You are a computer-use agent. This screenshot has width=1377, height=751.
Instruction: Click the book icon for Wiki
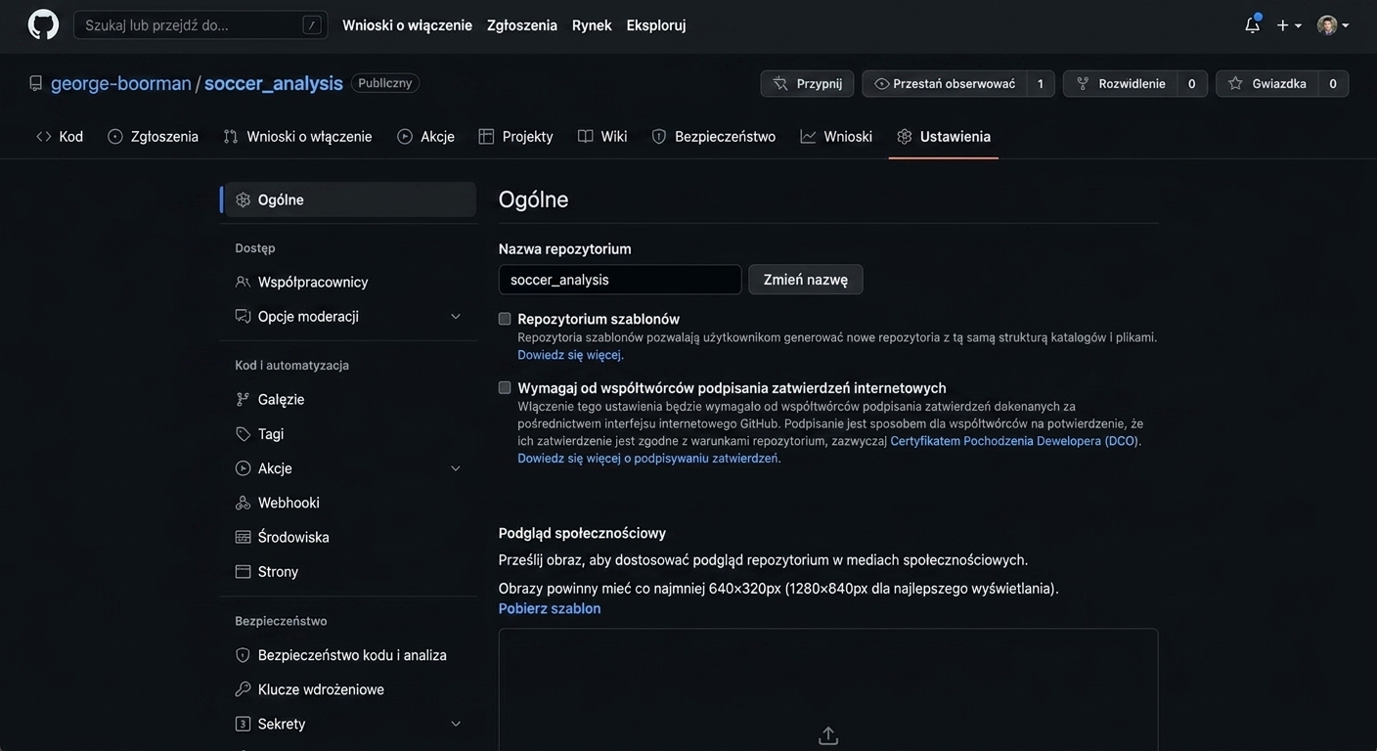[586, 137]
